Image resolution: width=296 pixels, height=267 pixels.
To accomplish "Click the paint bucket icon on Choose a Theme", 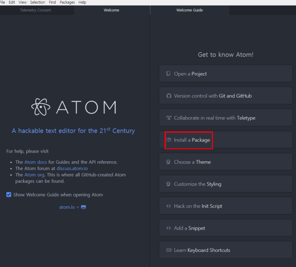I will [169, 162].
